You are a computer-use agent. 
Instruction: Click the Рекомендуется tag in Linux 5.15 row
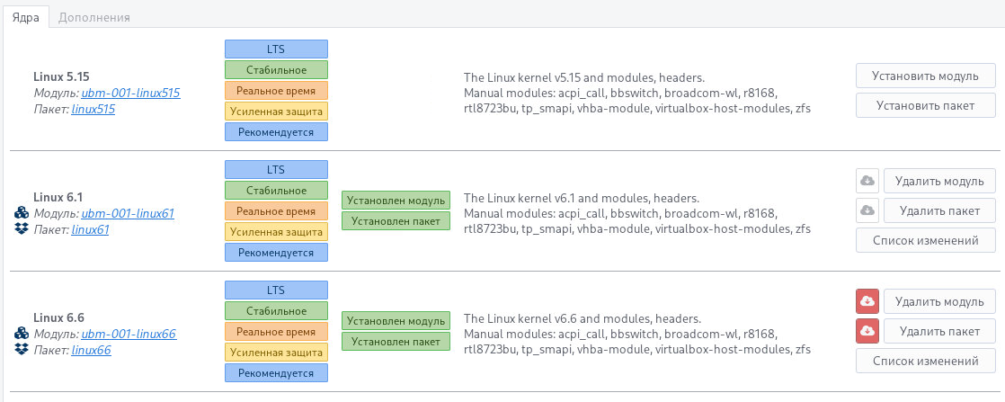pyautogui.click(x=276, y=131)
